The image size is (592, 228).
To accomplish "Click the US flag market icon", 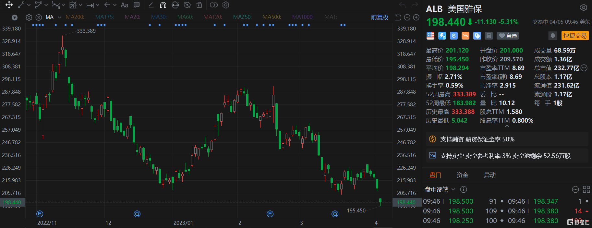I will pos(430,36).
